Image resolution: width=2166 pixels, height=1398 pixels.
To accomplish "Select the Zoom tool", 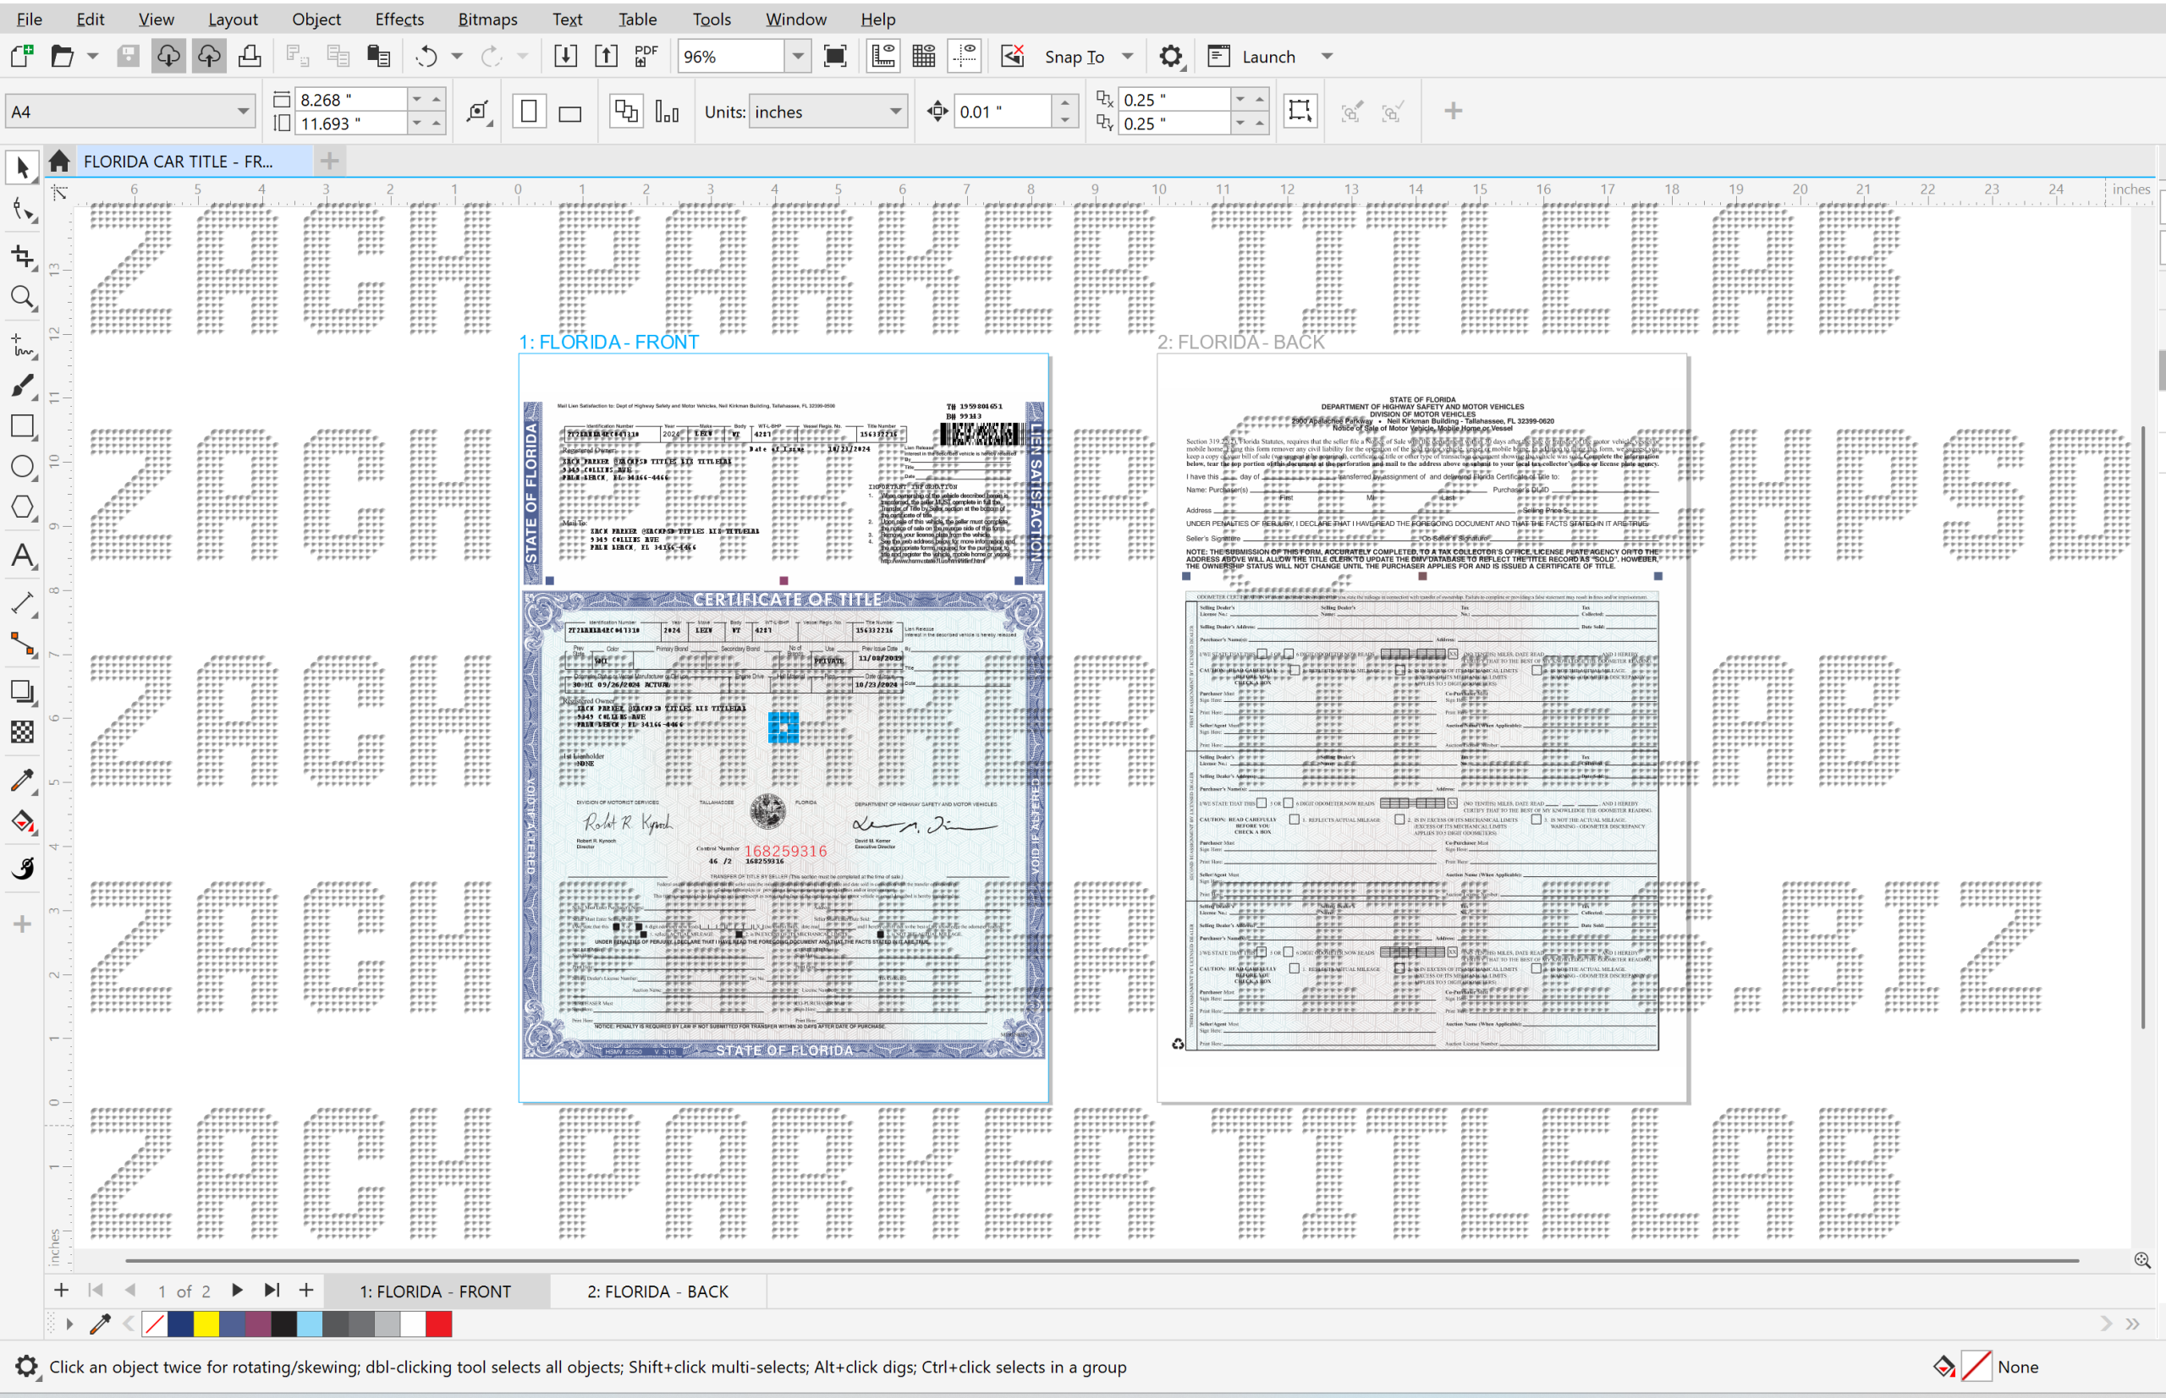I will [x=23, y=298].
